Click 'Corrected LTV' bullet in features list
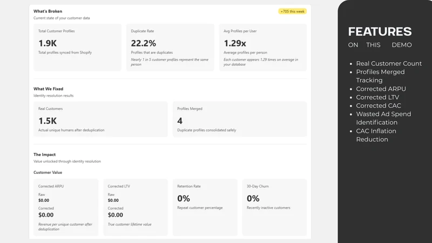Image resolution: width=432 pixels, height=243 pixels. (377, 97)
